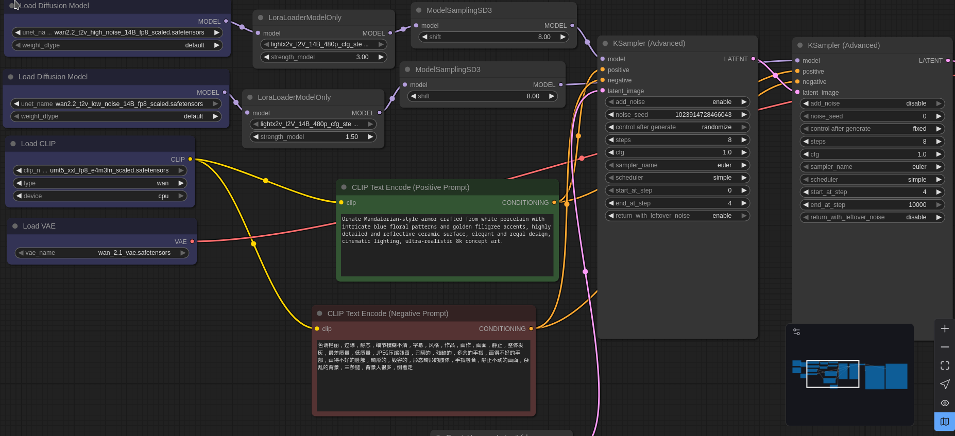Click the CLIP Text Encode (Negative Prompt) title
The width and height of the screenshot is (955, 436).
coord(388,313)
